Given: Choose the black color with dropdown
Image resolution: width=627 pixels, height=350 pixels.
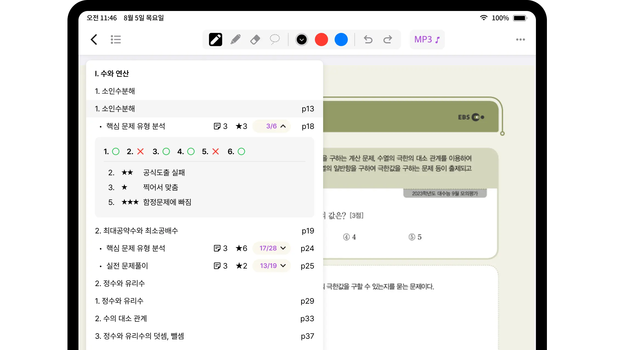Looking at the screenshot, I should pos(302,39).
